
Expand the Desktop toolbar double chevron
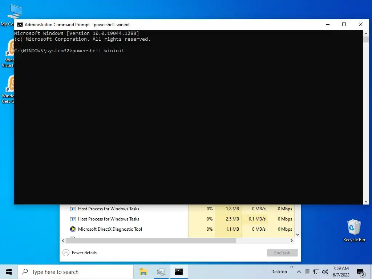(292, 267)
